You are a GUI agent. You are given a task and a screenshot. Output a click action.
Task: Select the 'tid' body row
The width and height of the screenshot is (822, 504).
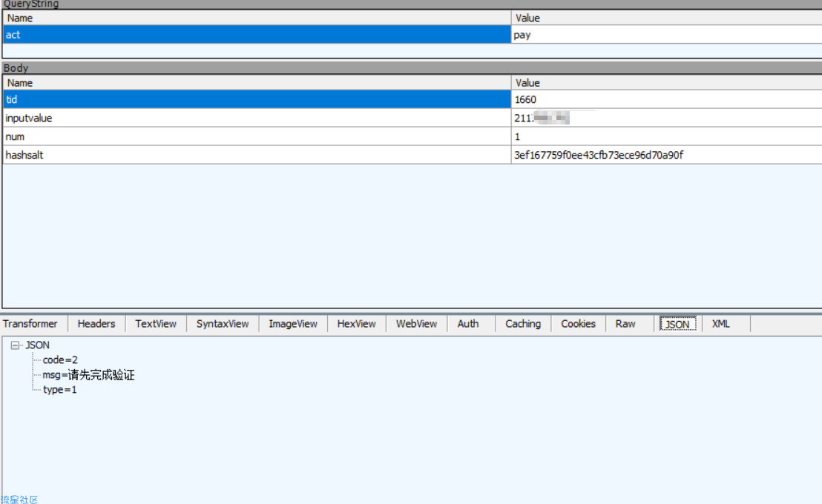(257, 99)
